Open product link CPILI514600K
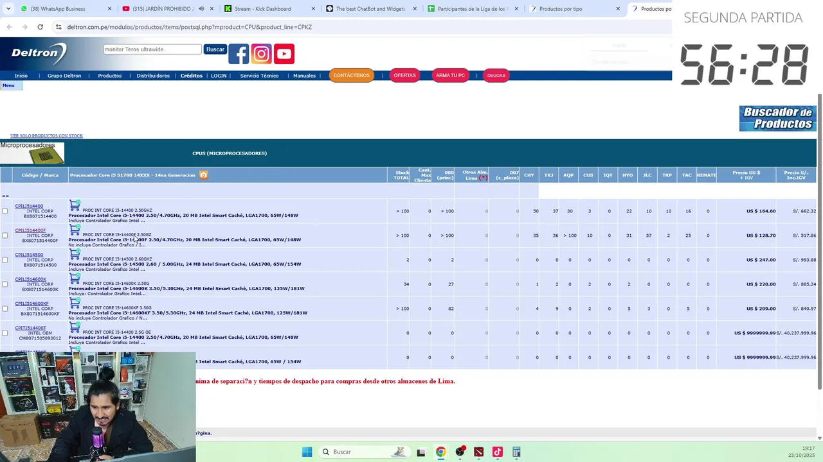The image size is (823, 462). (31, 279)
